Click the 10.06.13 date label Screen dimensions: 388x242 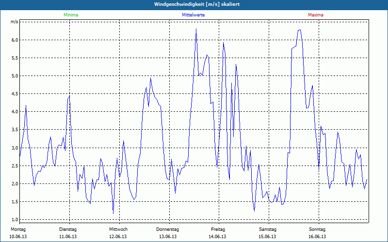(18, 237)
